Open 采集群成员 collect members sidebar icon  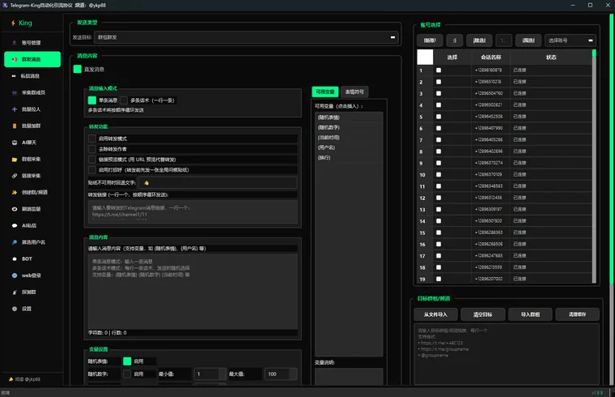pyautogui.click(x=15, y=92)
